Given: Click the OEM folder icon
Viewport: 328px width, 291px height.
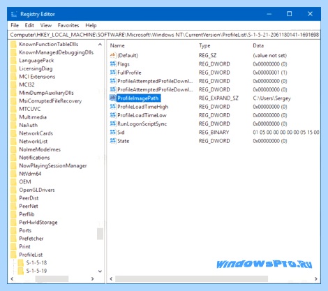Looking at the screenshot, I should tap(13, 181).
